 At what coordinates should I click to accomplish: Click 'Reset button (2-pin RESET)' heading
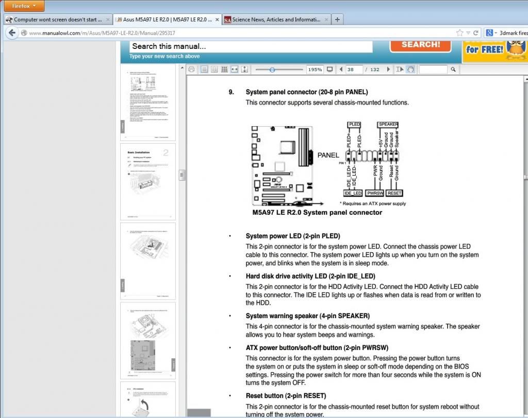click(x=286, y=396)
